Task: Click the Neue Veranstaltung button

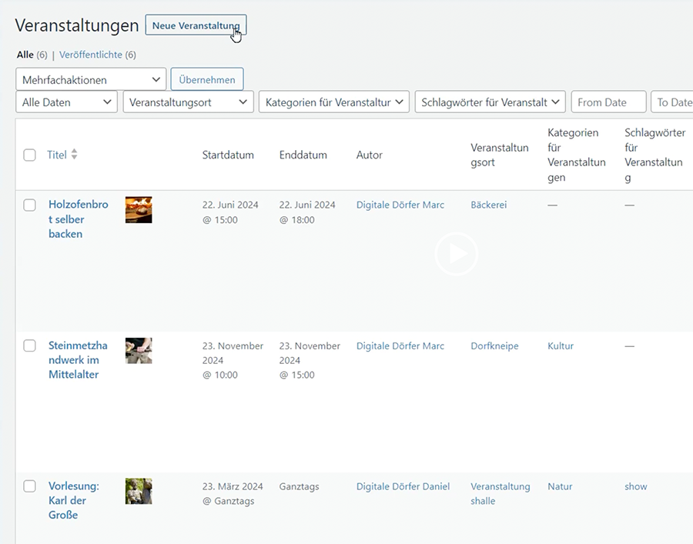Action: click(x=196, y=25)
